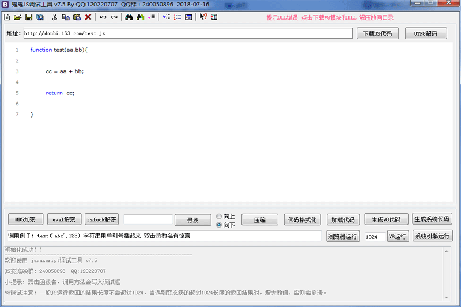Viewport: 461px width, 307px height.
Task: Click the last toolbar panel icon
Action: pyautogui.click(x=214, y=17)
